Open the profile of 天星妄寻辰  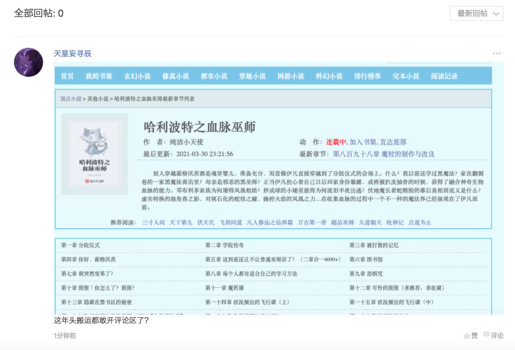click(73, 54)
